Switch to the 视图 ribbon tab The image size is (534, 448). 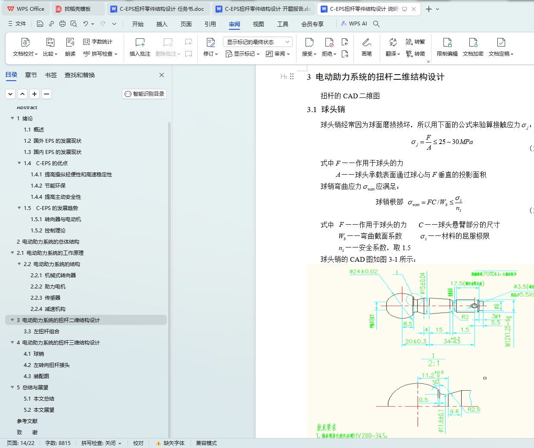point(259,24)
